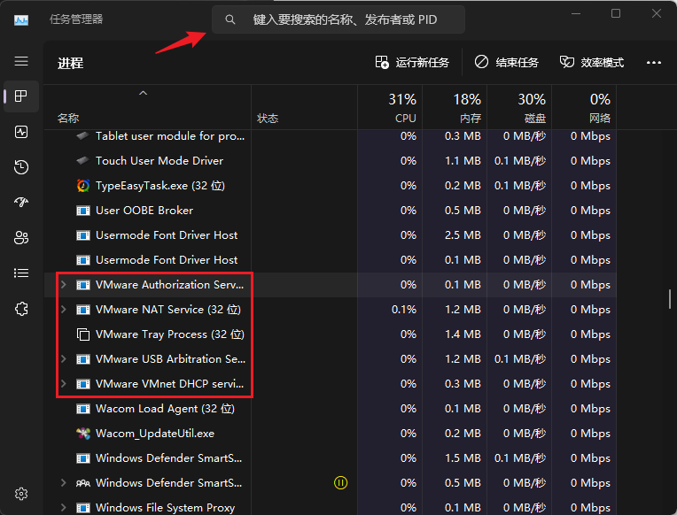The image size is (677, 515).
Task: Open Task Manager settings gear
Action: [x=21, y=494]
